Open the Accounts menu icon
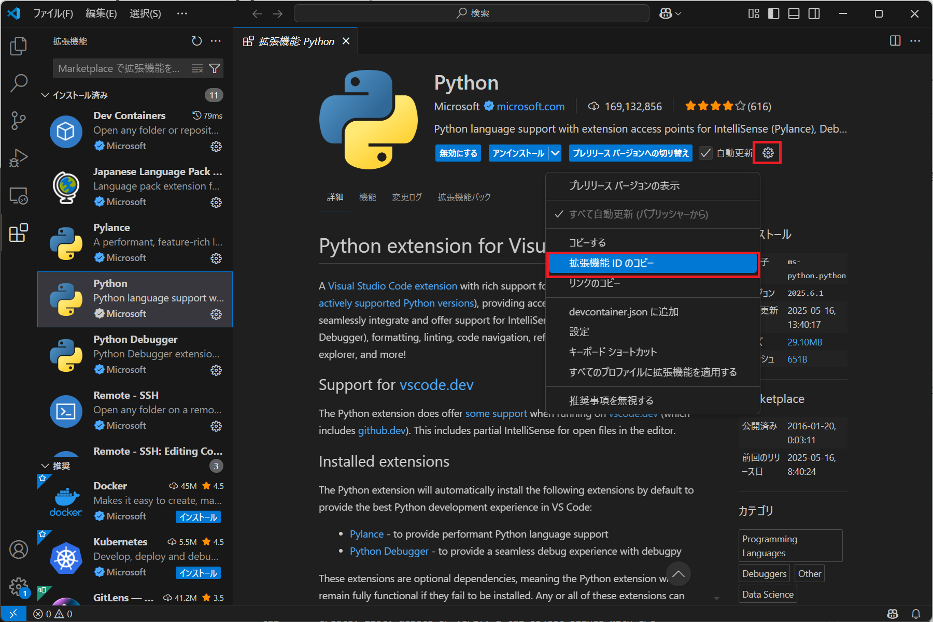This screenshot has height=622, width=933. pyautogui.click(x=19, y=549)
